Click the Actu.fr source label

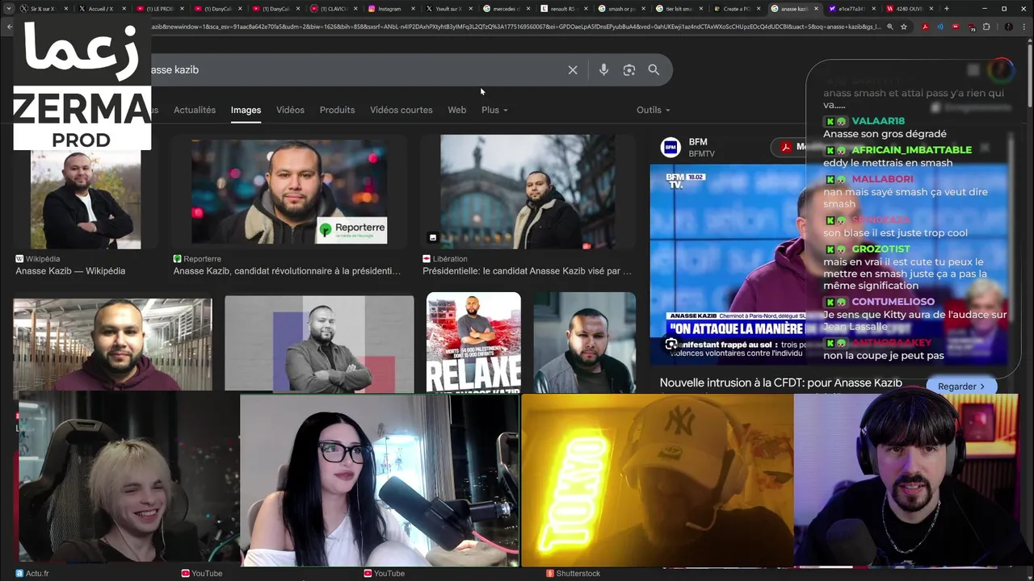click(x=37, y=574)
